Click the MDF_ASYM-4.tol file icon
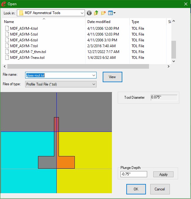The height and width of the screenshot is (199, 191). click(7, 29)
